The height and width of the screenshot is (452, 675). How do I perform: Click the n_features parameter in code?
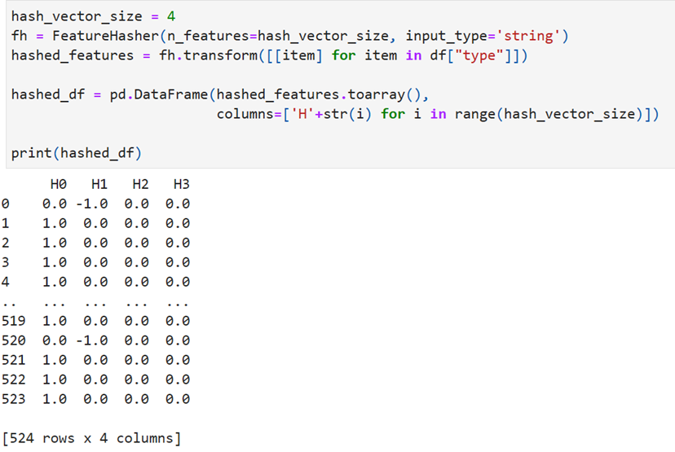(x=208, y=36)
